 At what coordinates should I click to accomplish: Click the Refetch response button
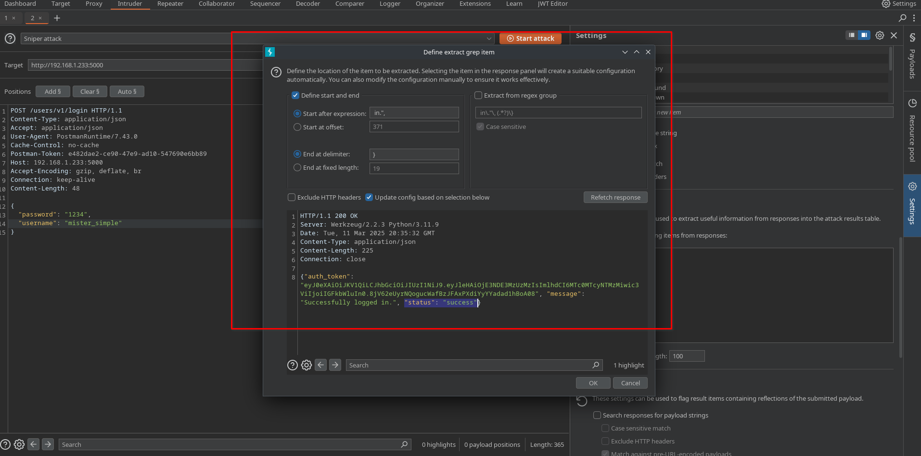pyautogui.click(x=615, y=197)
